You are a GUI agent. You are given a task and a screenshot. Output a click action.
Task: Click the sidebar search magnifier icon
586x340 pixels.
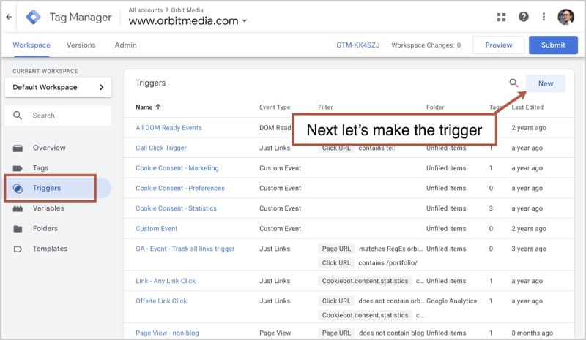click(18, 116)
